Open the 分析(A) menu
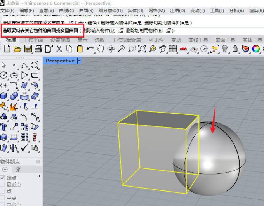 236,10
